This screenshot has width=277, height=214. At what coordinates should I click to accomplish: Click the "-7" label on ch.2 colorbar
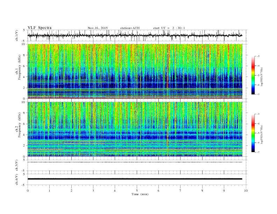click(258, 152)
